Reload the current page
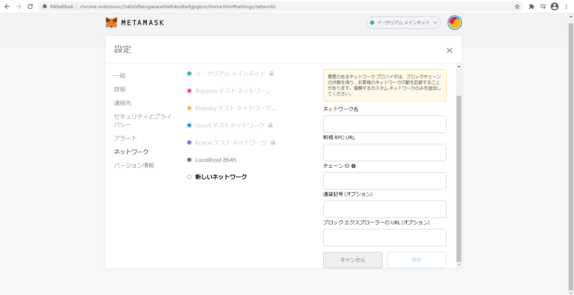The width and height of the screenshot is (574, 295). [x=30, y=6]
